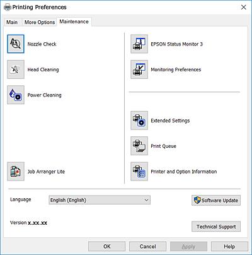The height and width of the screenshot is (255, 252).
Task: Show the Print Queue icon
Action: pos(139,146)
